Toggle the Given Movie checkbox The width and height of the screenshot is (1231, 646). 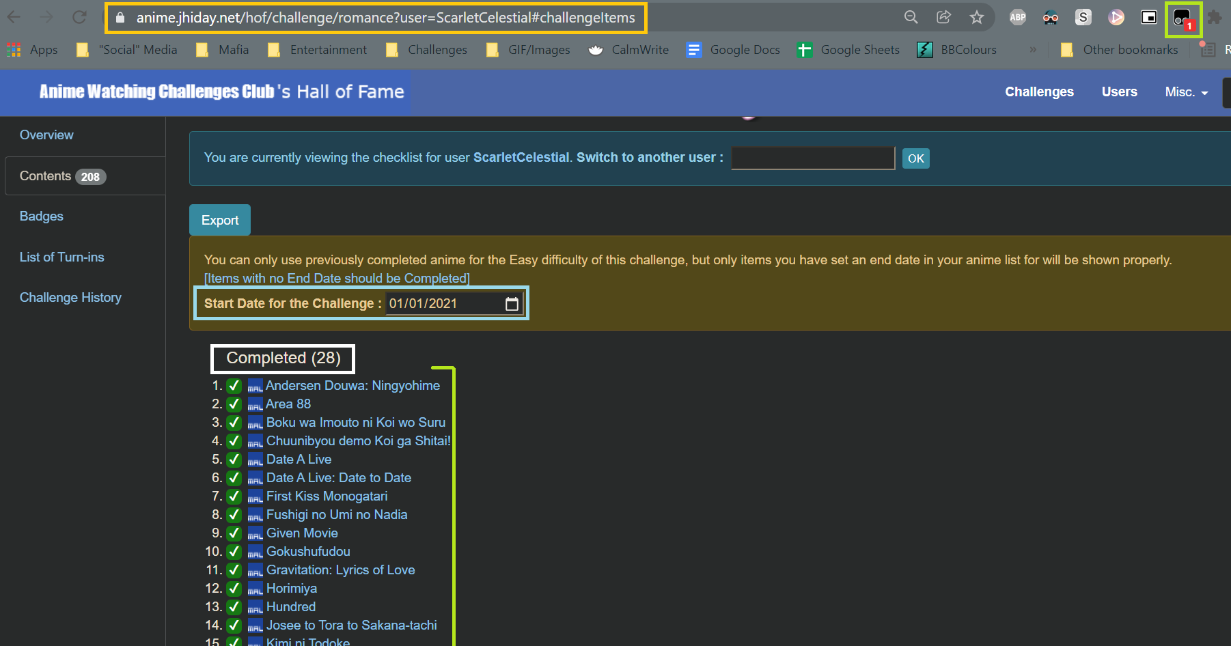[x=234, y=533]
